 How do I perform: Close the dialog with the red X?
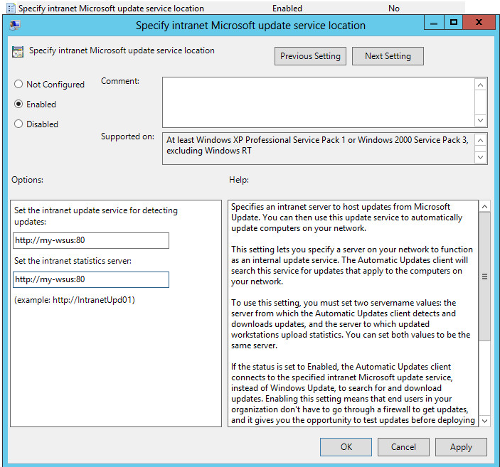(x=479, y=23)
